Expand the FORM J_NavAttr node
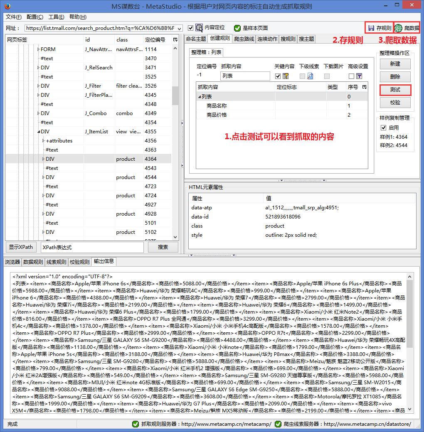The width and height of the screenshot is (424, 432). tap(38, 49)
